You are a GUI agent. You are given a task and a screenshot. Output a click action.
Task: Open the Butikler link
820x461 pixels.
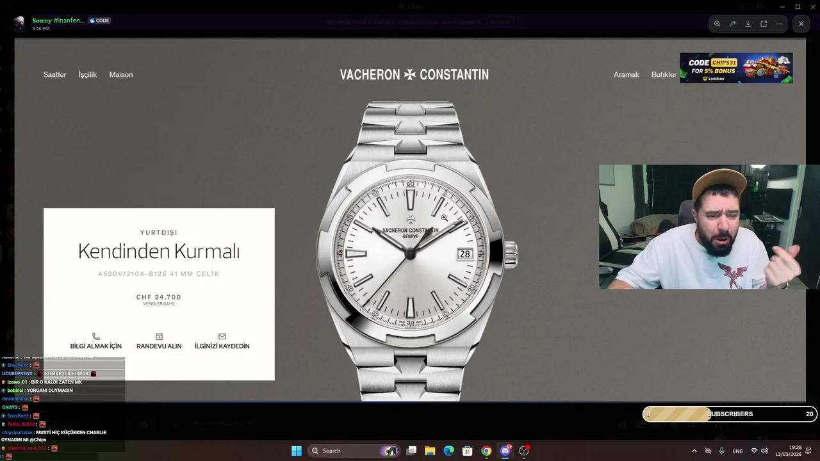(x=664, y=75)
